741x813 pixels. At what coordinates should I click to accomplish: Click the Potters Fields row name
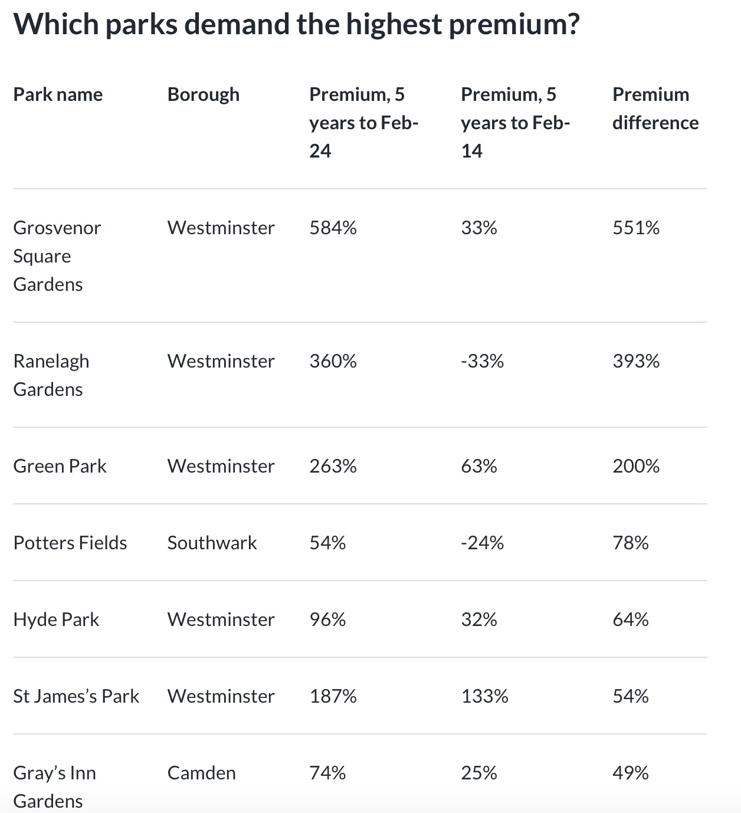70,543
